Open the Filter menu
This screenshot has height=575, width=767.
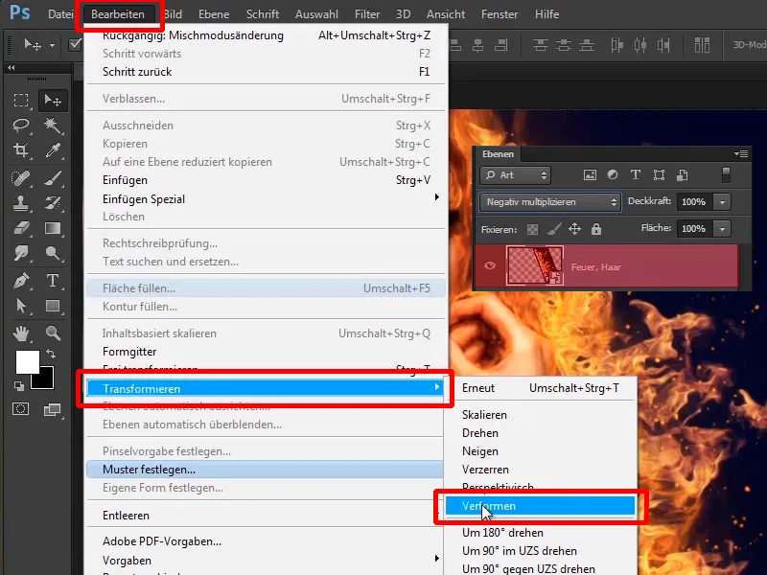[x=367, y=14]
